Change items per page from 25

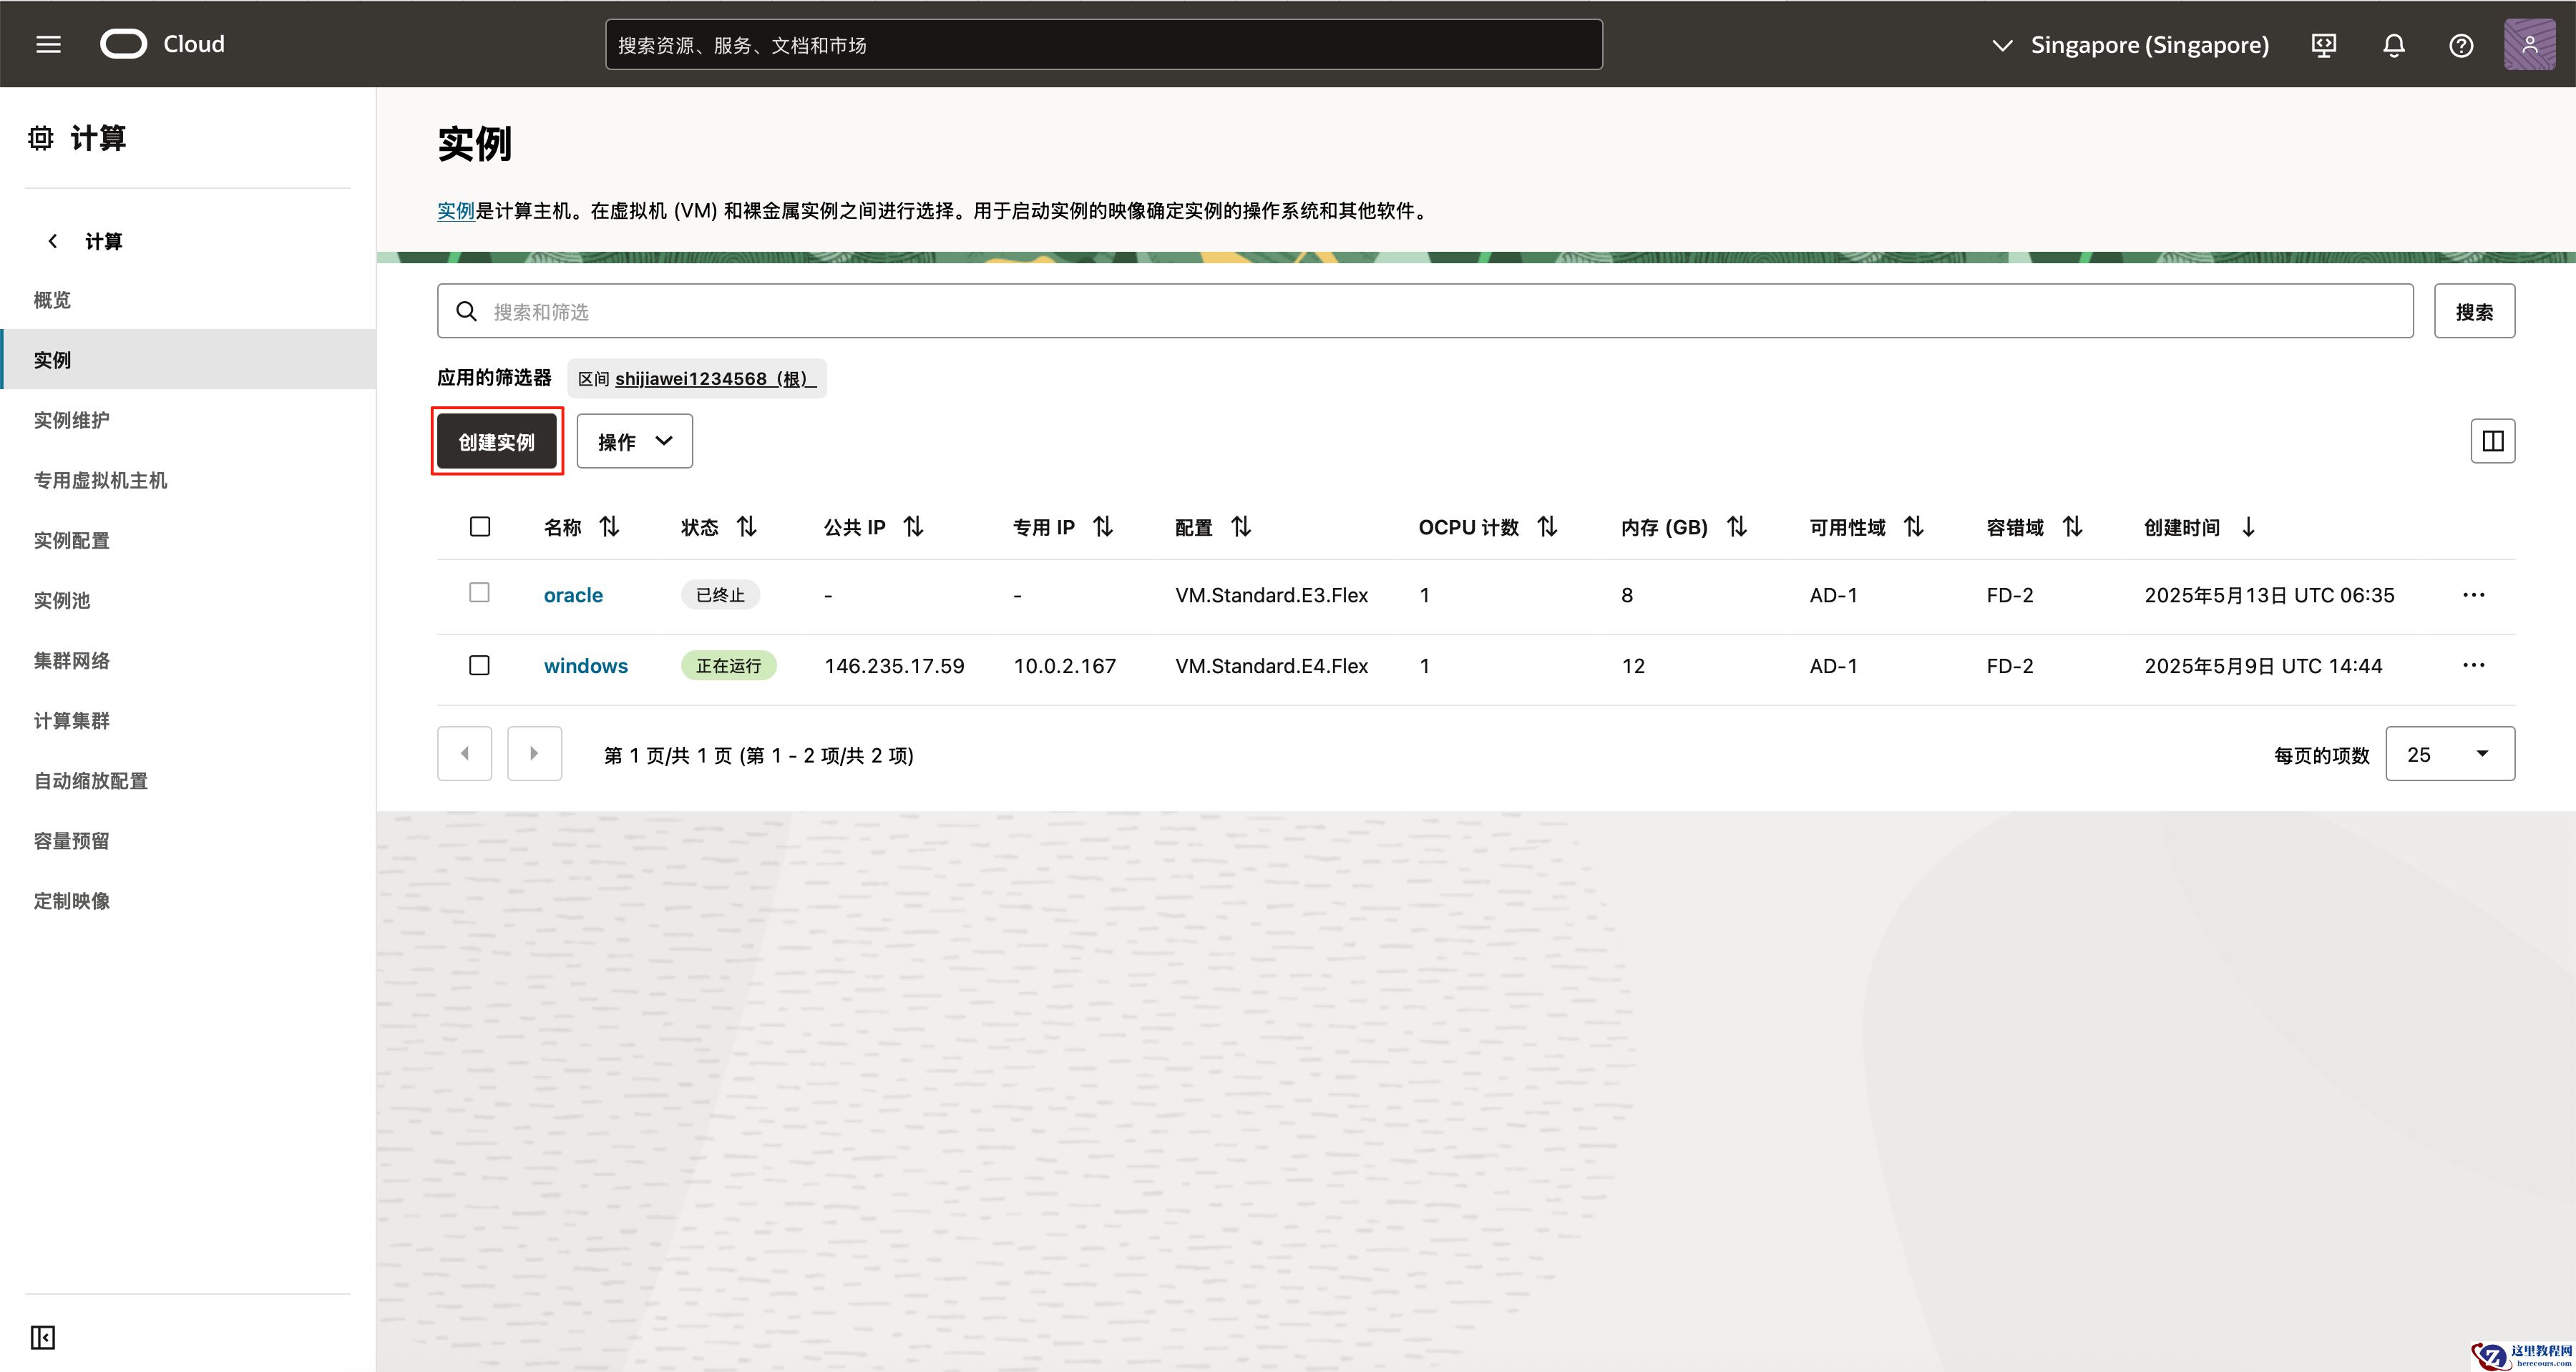(x=2449, y=753)
